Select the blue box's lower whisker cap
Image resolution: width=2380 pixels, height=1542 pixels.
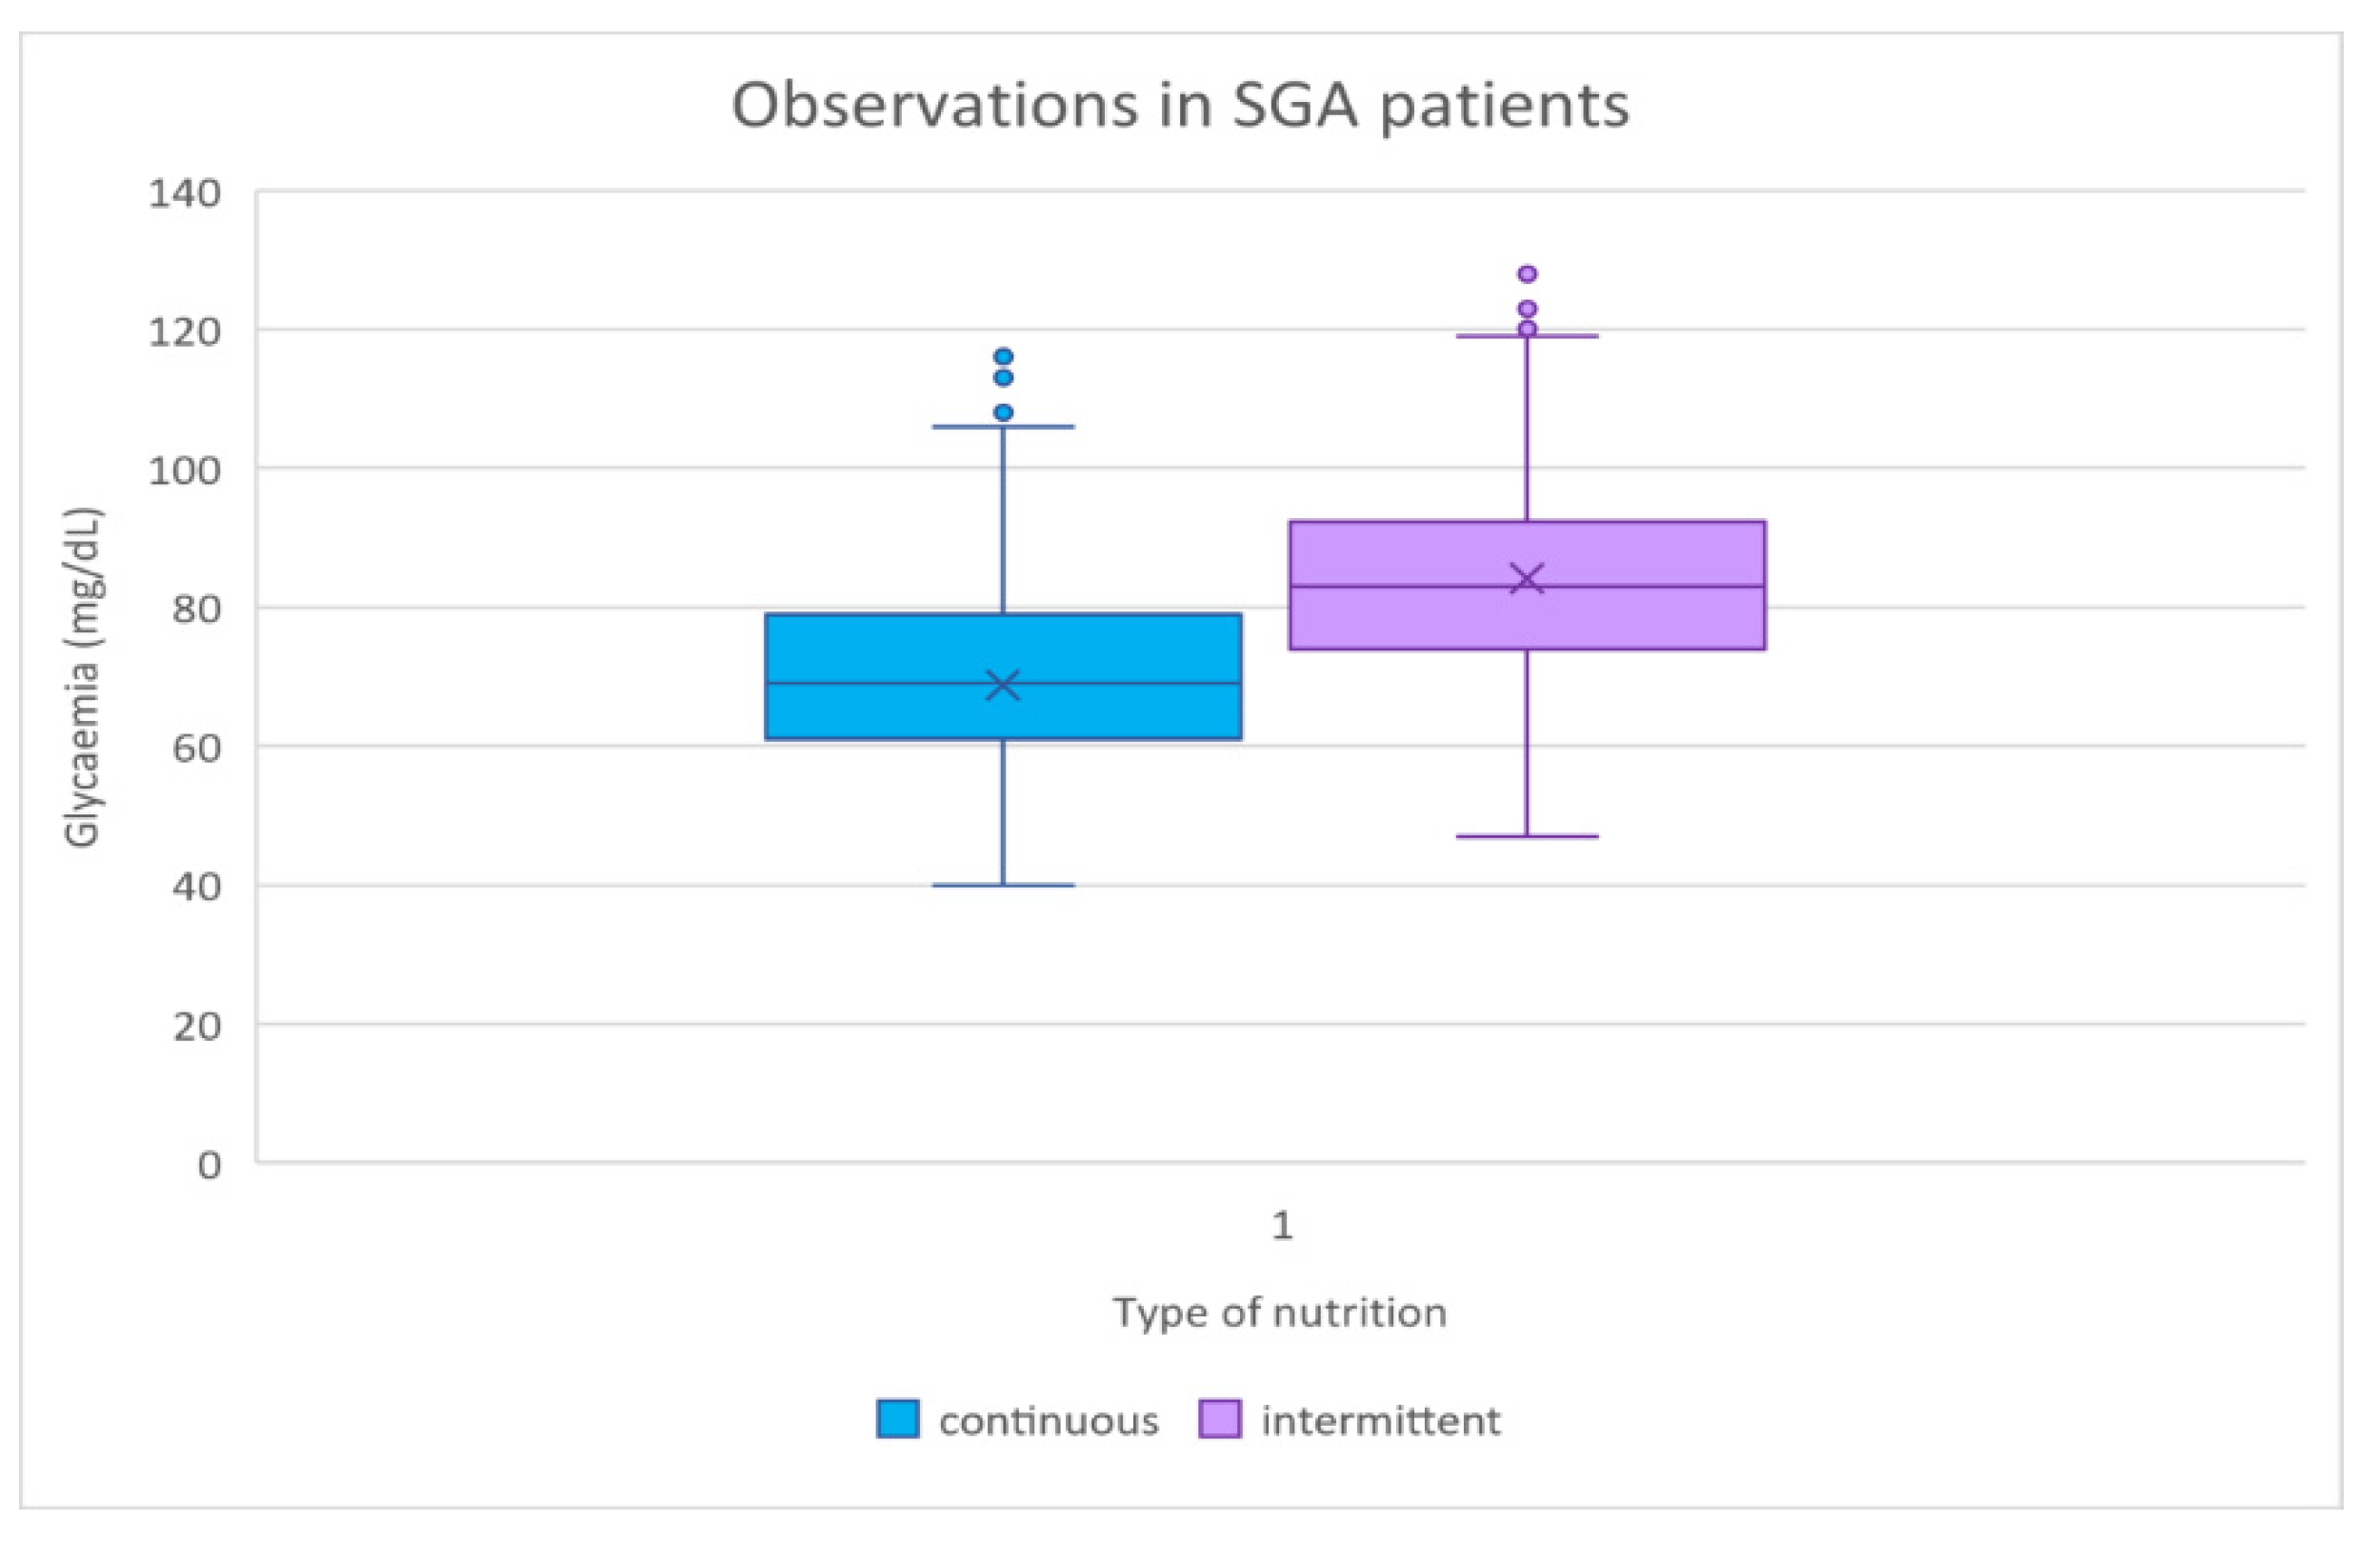tap(1003, 885)
